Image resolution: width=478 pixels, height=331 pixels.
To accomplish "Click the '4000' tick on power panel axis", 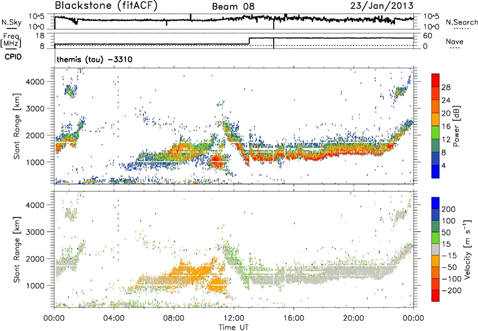I will (35, 82).
